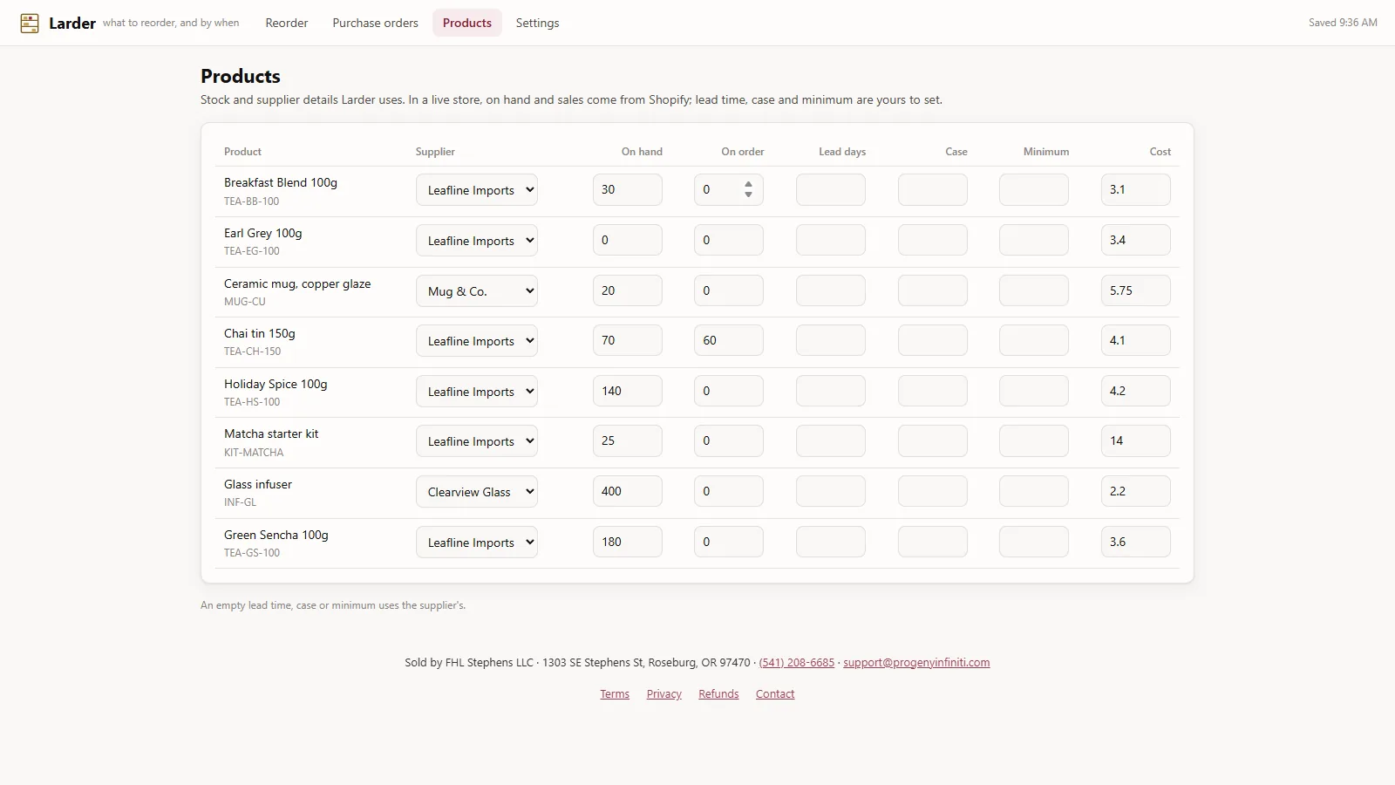Click the Larder logo icon
Image resolution: width=1395 pixels, height=785 pixels.
point(30,24)
